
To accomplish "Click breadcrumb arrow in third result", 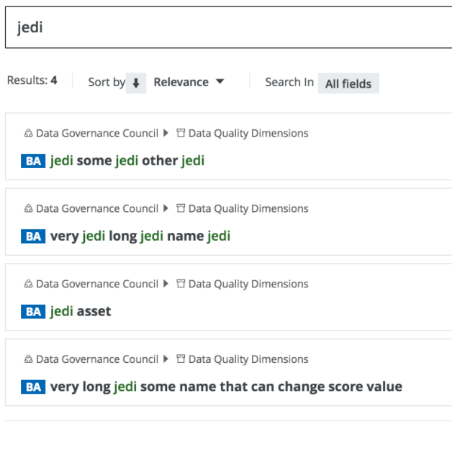I will pyautogui.click(x=167, y=284).
